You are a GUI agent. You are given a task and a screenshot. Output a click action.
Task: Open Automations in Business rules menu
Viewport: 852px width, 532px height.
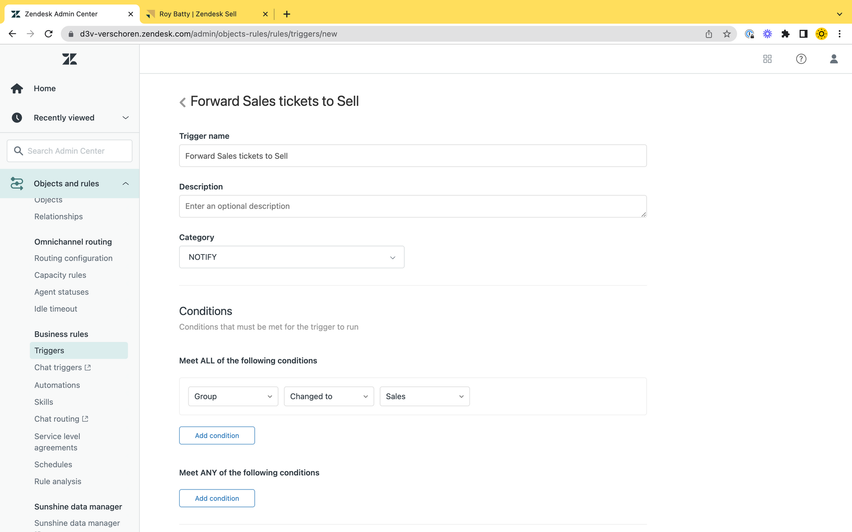57,385
